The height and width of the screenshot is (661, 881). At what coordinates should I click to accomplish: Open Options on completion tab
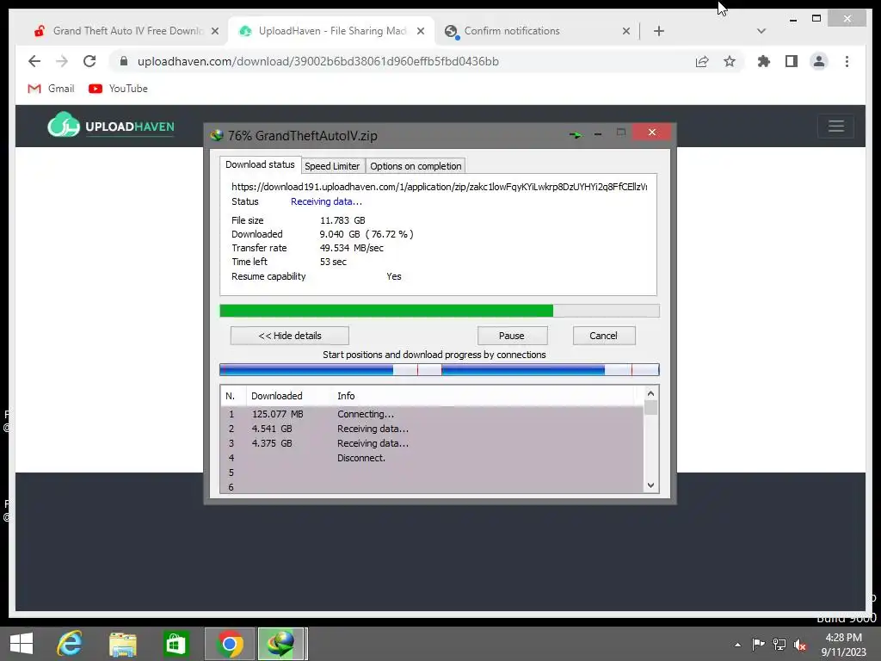click(416, 166)
